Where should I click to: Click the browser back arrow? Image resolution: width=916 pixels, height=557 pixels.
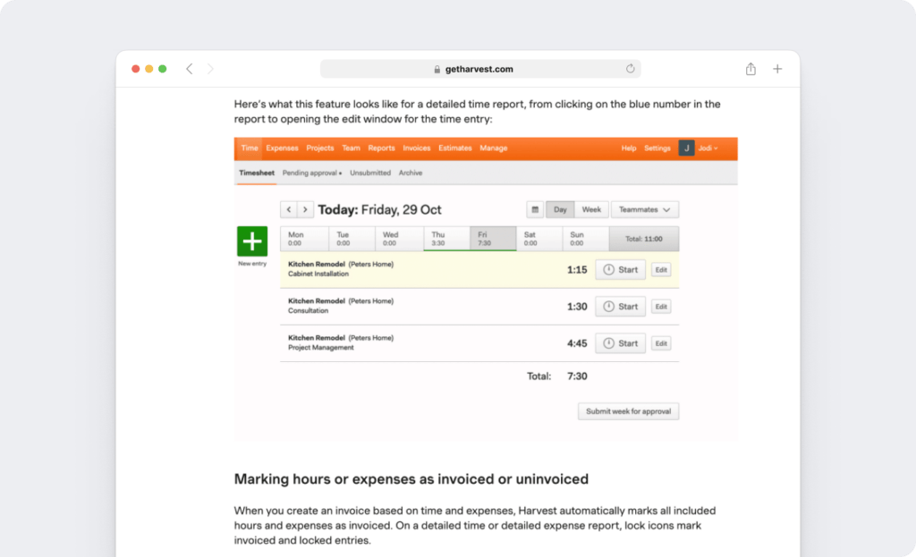pyautogui.click(x=189, y=69)
